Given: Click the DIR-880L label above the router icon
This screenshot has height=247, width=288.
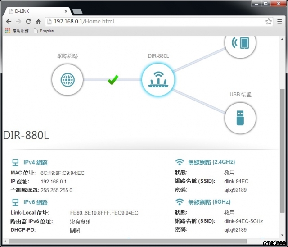Looking at the screenshot, I should coord(158,56).
